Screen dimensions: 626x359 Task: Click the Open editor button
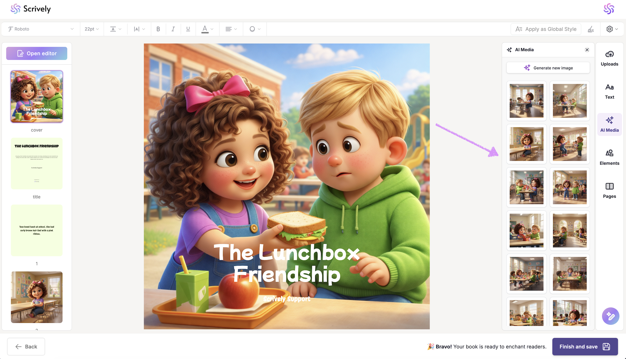[37, 53]
